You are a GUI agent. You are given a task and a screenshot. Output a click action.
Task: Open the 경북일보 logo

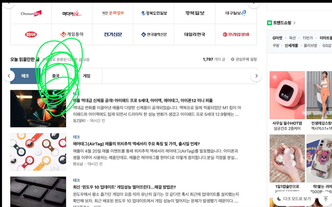tap(195, 13)
